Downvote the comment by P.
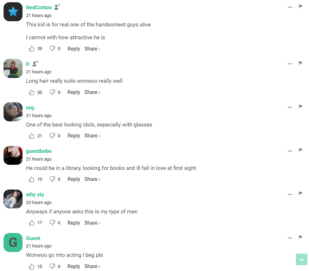The image size is (309, 271). 52,92
